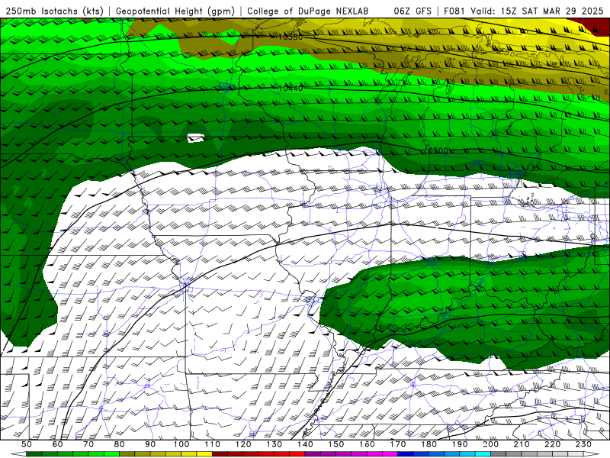Click the 10440 height contour label
Viewport: 610px width, 458px height.
(x=291, y=89)
